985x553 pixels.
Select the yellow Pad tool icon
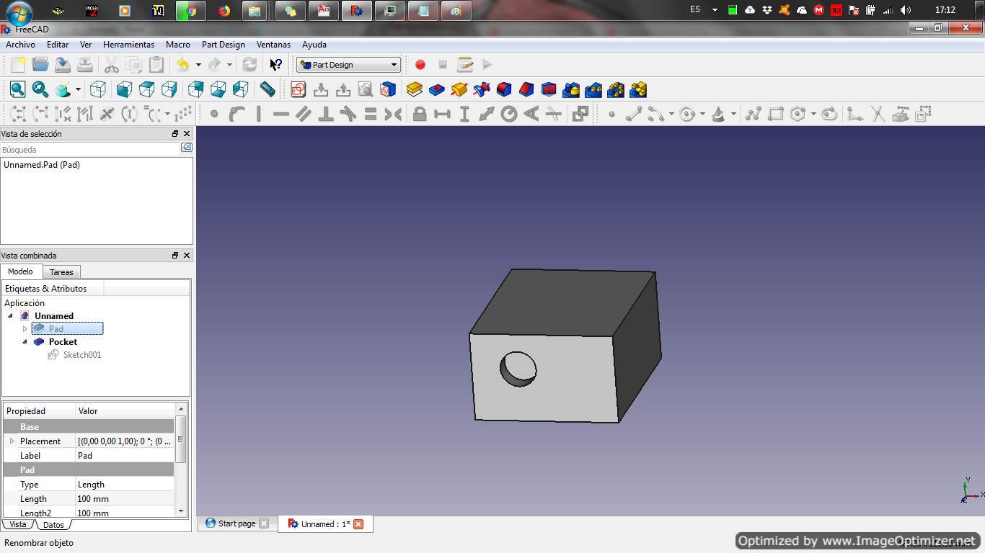tap(415, 89)
